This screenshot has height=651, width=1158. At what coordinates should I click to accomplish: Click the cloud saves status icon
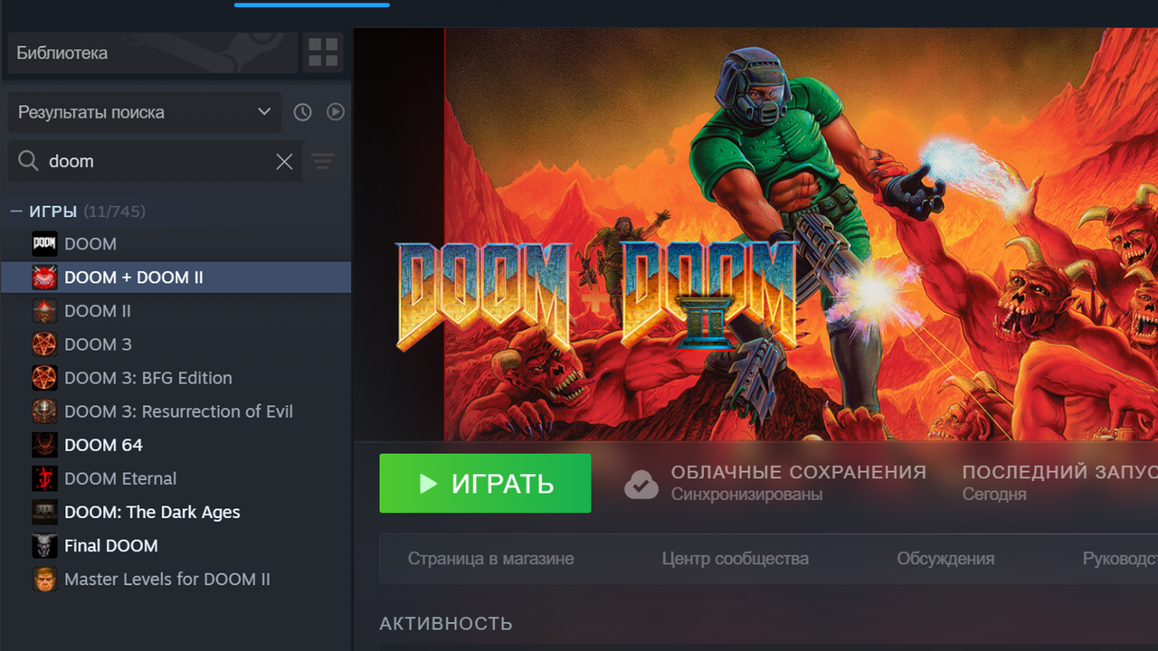641,485
